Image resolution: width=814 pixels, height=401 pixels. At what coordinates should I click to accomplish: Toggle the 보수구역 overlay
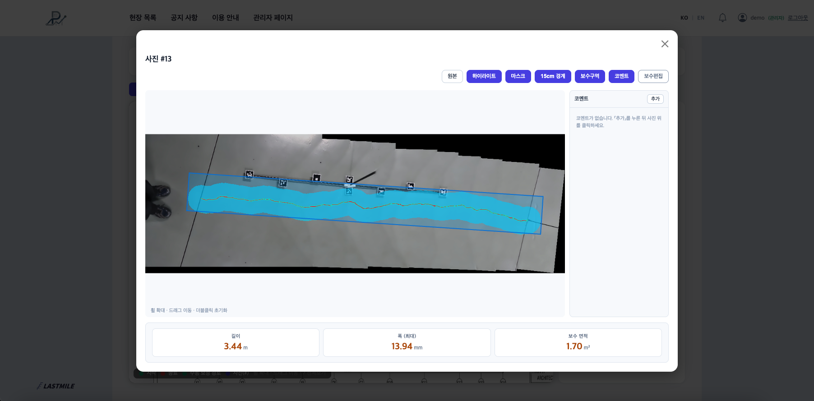(590, 76)
